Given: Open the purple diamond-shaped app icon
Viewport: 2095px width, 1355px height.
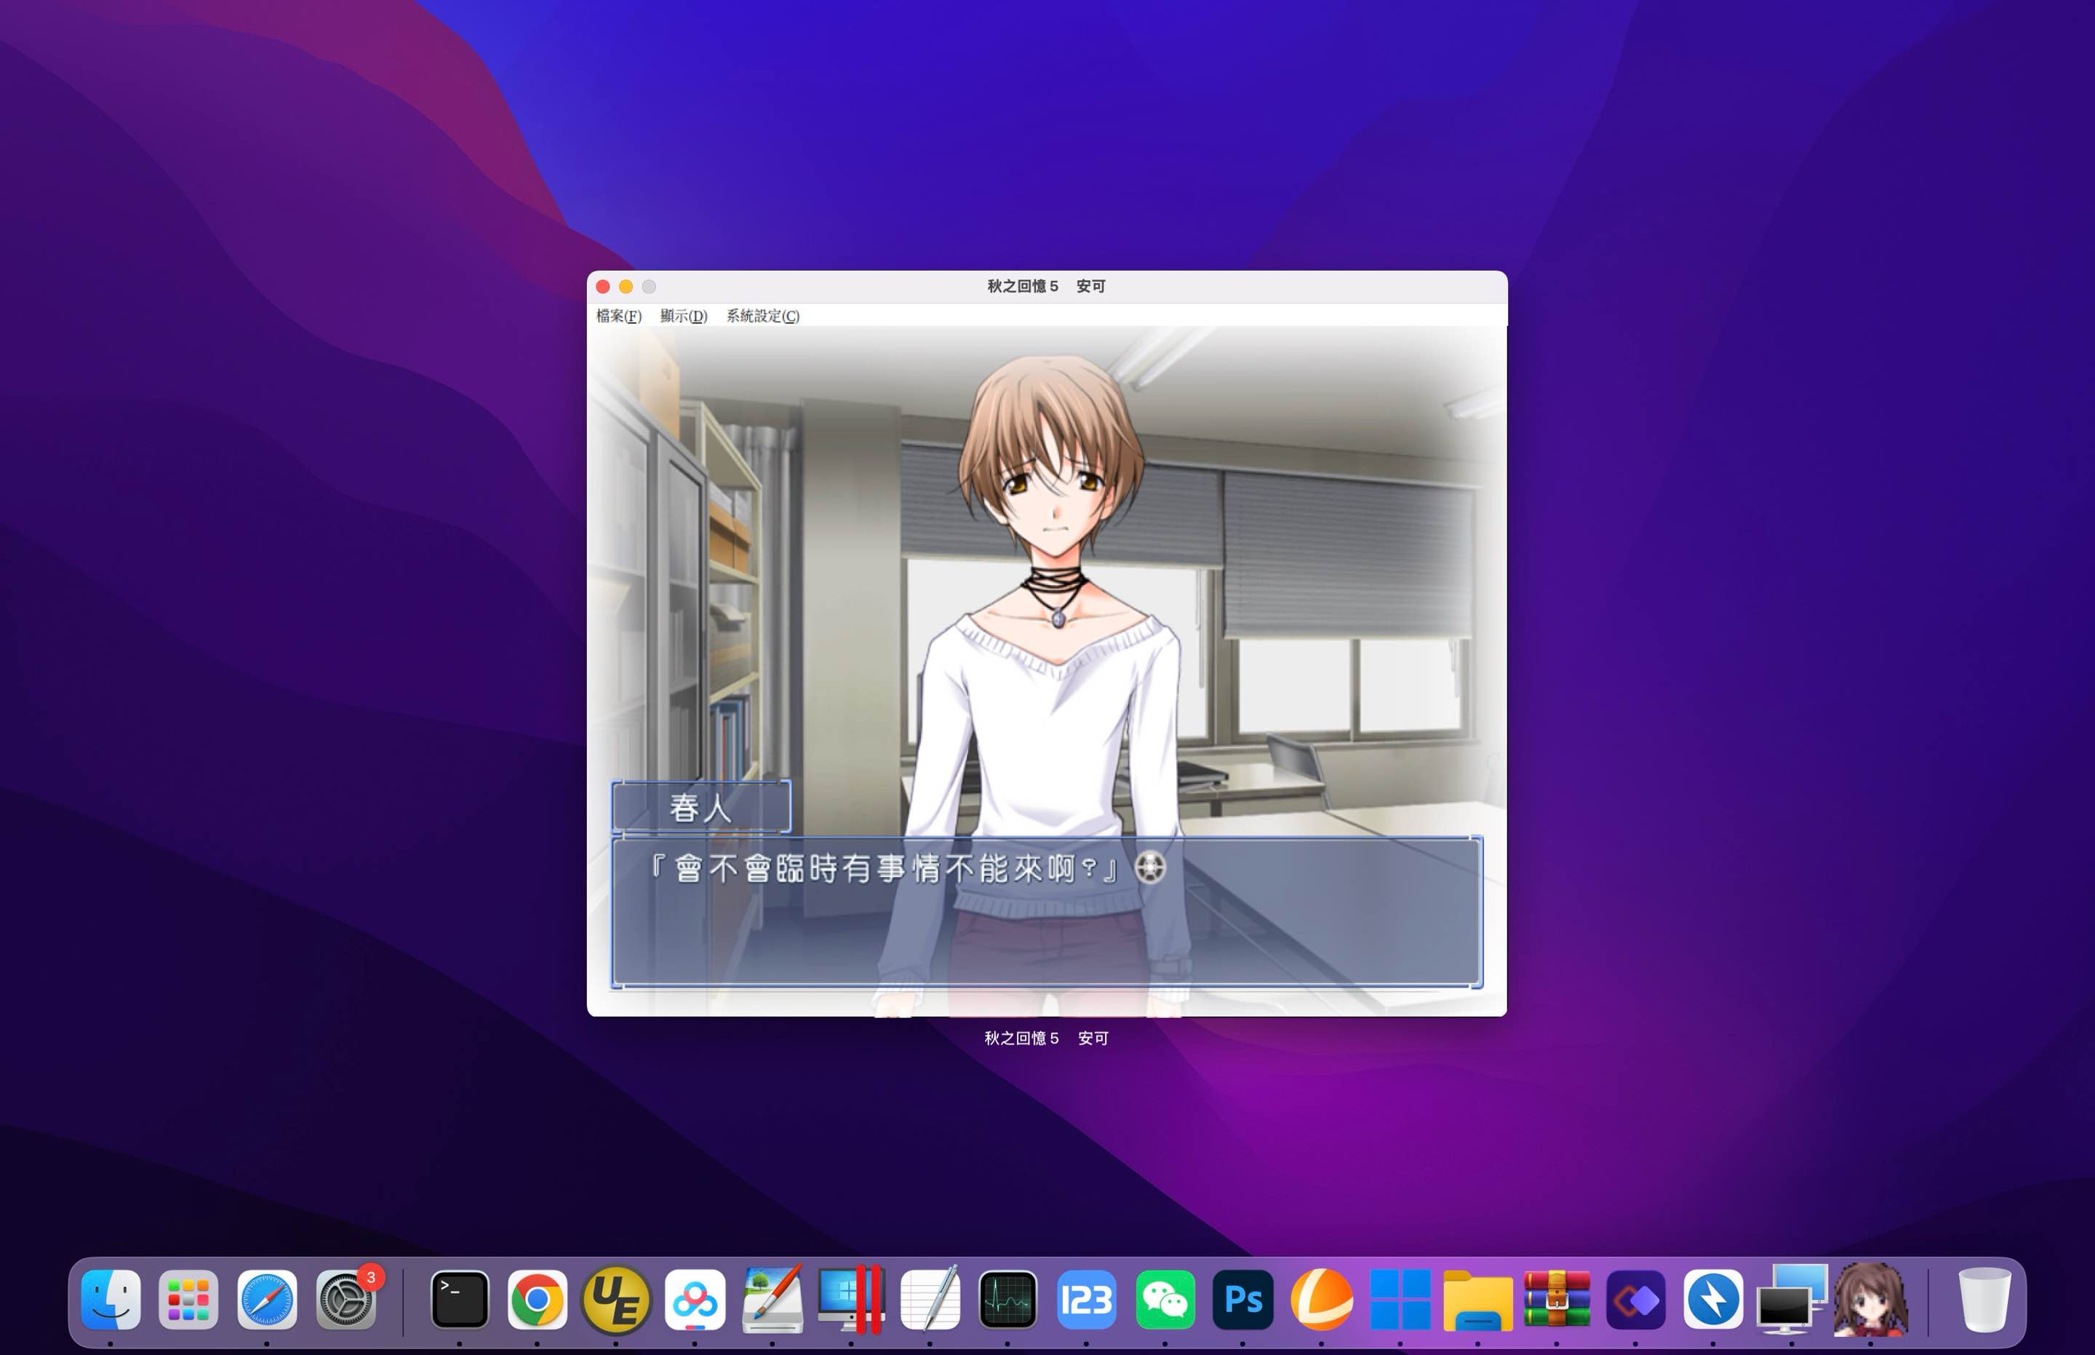Looking at the screenshot, I should [x=1635, y=1300].
